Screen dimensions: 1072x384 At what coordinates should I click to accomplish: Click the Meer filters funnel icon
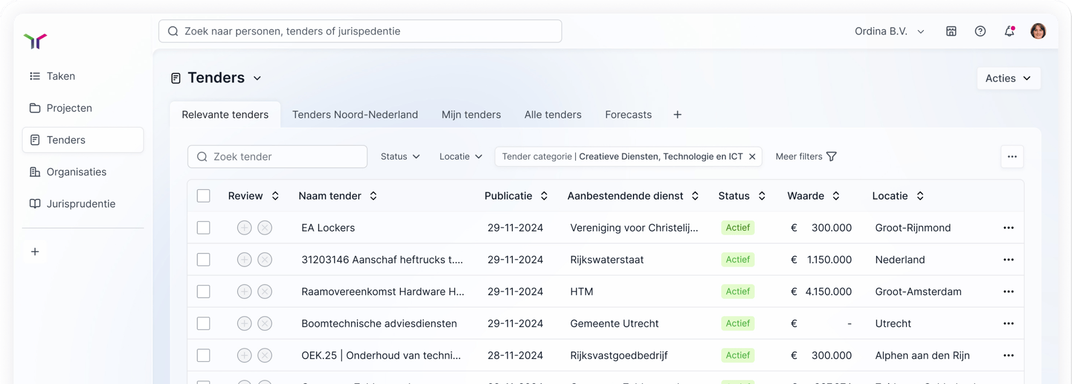point(831,156)
